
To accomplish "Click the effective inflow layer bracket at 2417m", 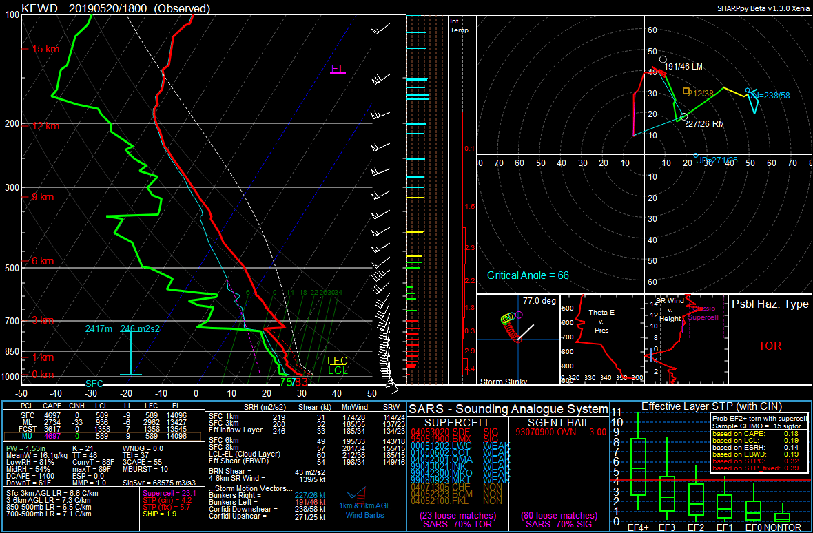I will [x=130, y=352].
